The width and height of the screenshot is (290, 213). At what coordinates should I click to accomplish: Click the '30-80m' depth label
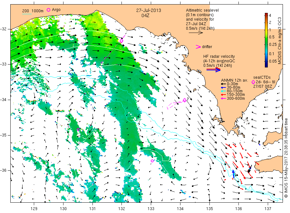coord(234,87)
